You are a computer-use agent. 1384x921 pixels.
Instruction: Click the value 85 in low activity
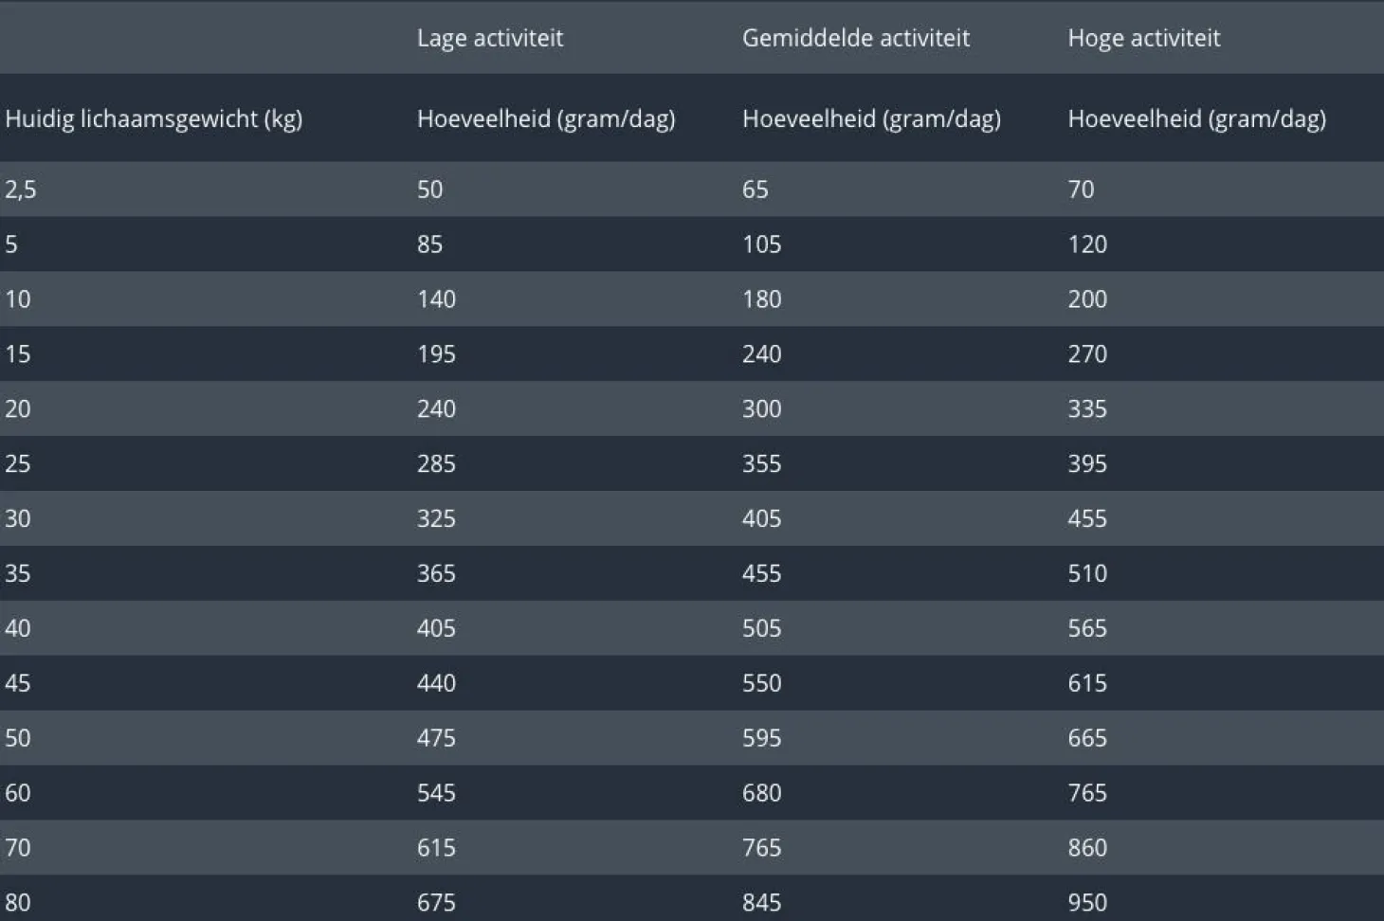click(x=429, y=244)
